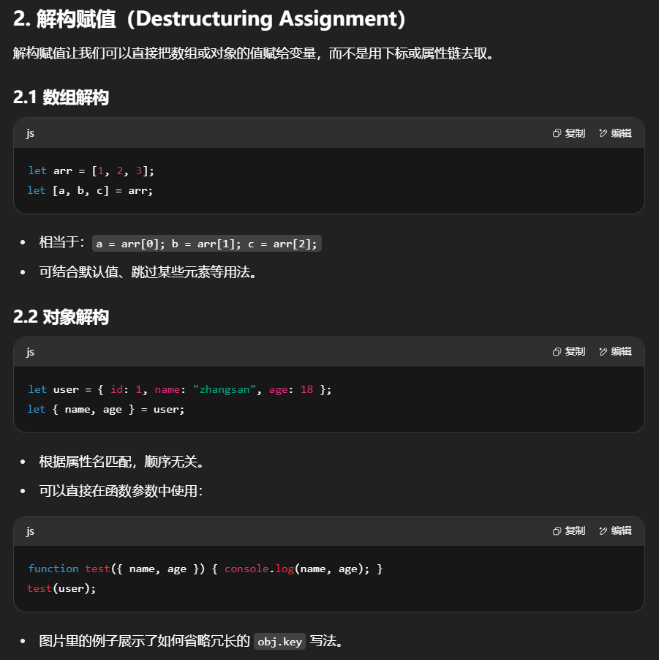Click the heading "2. 解构赋值 (Destructuring Assignment)"
Image resolution: width=659 pixels, height=660 pixels.
coord(209,20)
